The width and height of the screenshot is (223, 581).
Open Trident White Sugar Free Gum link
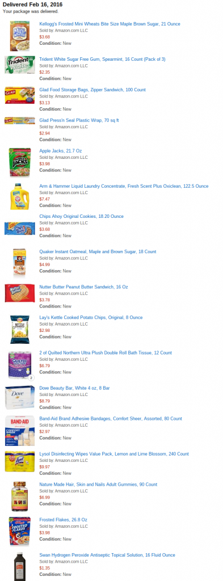(x=102, y=59)
